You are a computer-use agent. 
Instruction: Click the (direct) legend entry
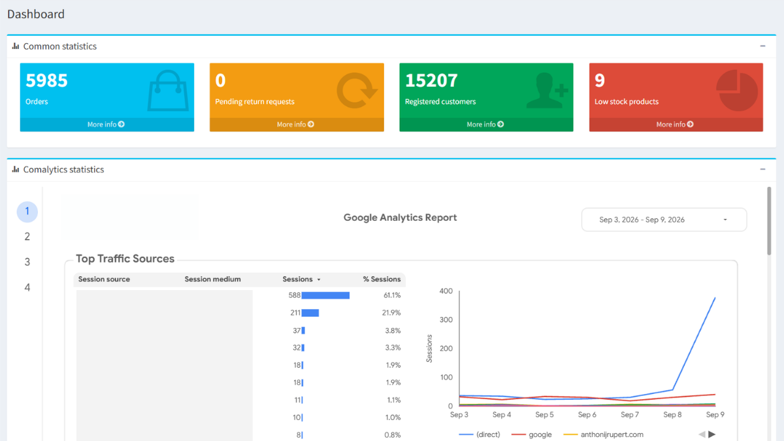pyautogui.click(x=480, y=434)
